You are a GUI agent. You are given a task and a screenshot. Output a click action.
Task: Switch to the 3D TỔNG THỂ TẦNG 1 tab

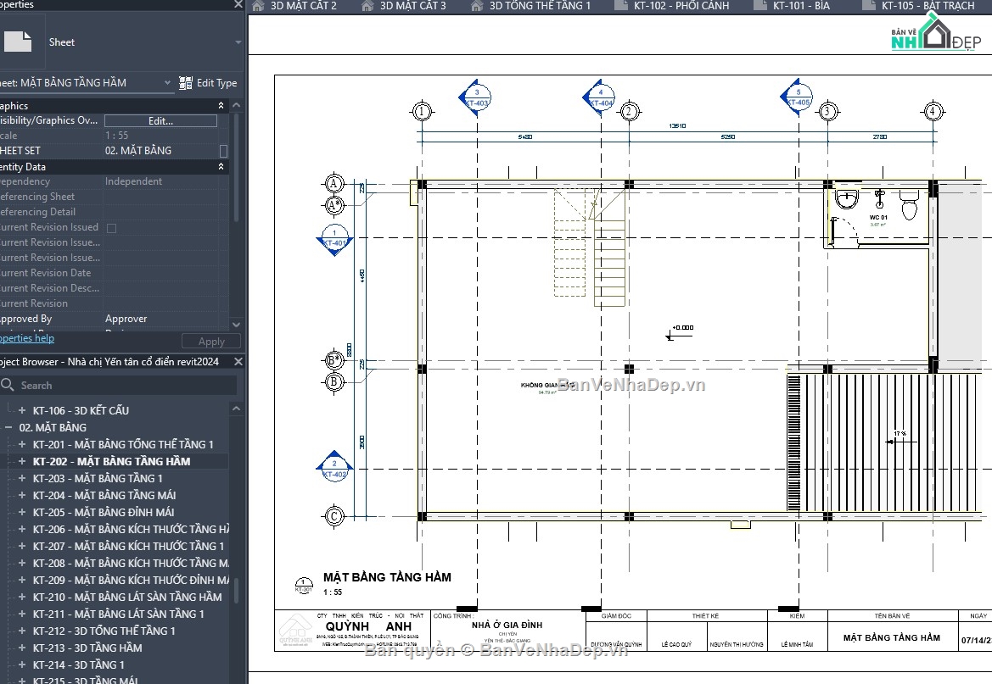(x=531, y=6)
